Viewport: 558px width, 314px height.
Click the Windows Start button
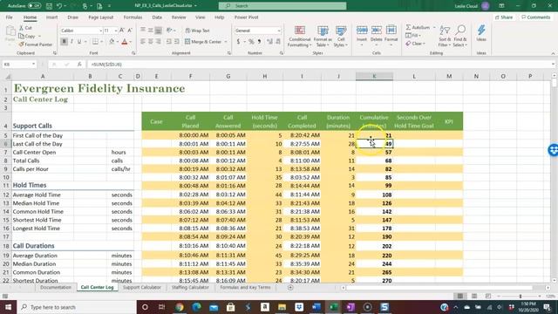click(x=8, y=307)
